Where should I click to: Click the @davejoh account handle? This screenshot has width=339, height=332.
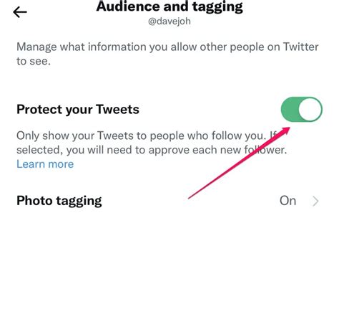tap(169, 22)
